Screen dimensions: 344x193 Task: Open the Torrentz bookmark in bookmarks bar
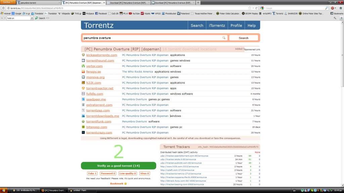pyautogui.click(x=278, y=13)
